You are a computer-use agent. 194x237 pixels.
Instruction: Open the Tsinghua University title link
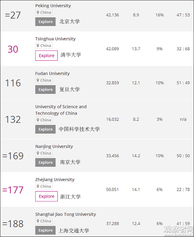pos(55,39)
